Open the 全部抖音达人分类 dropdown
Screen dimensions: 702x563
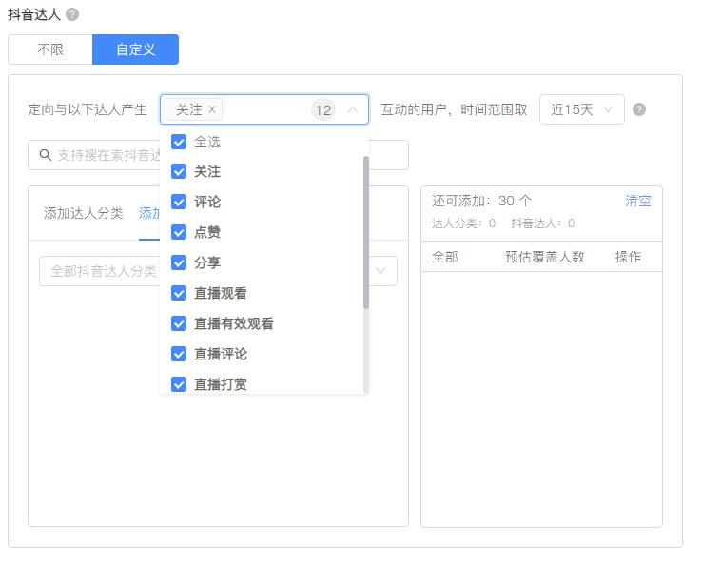coord(218,271)
